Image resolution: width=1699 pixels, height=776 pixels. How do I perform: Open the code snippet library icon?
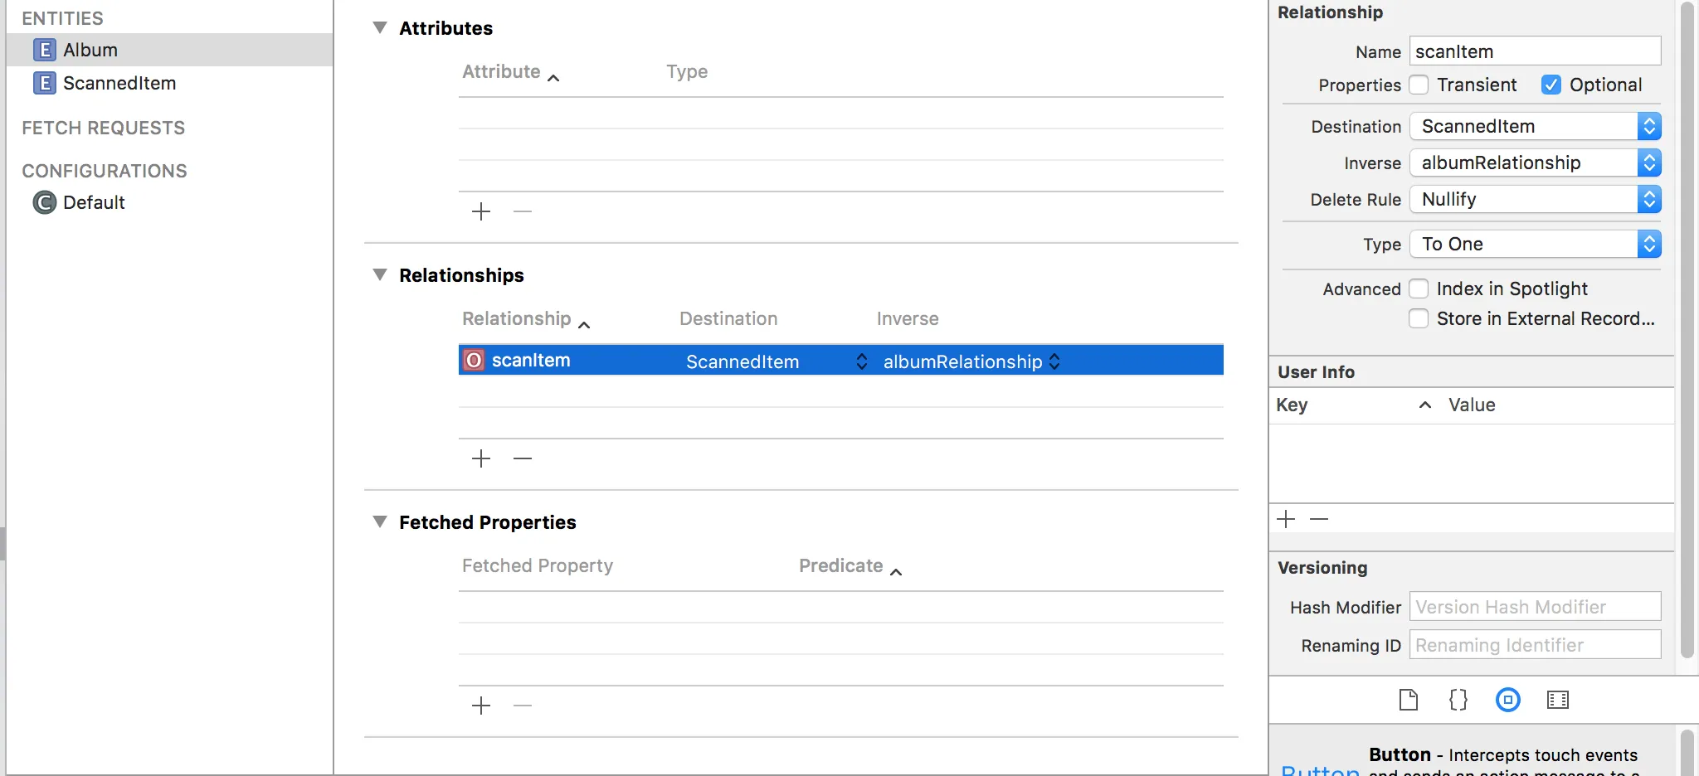click(x=1458, y=700)
